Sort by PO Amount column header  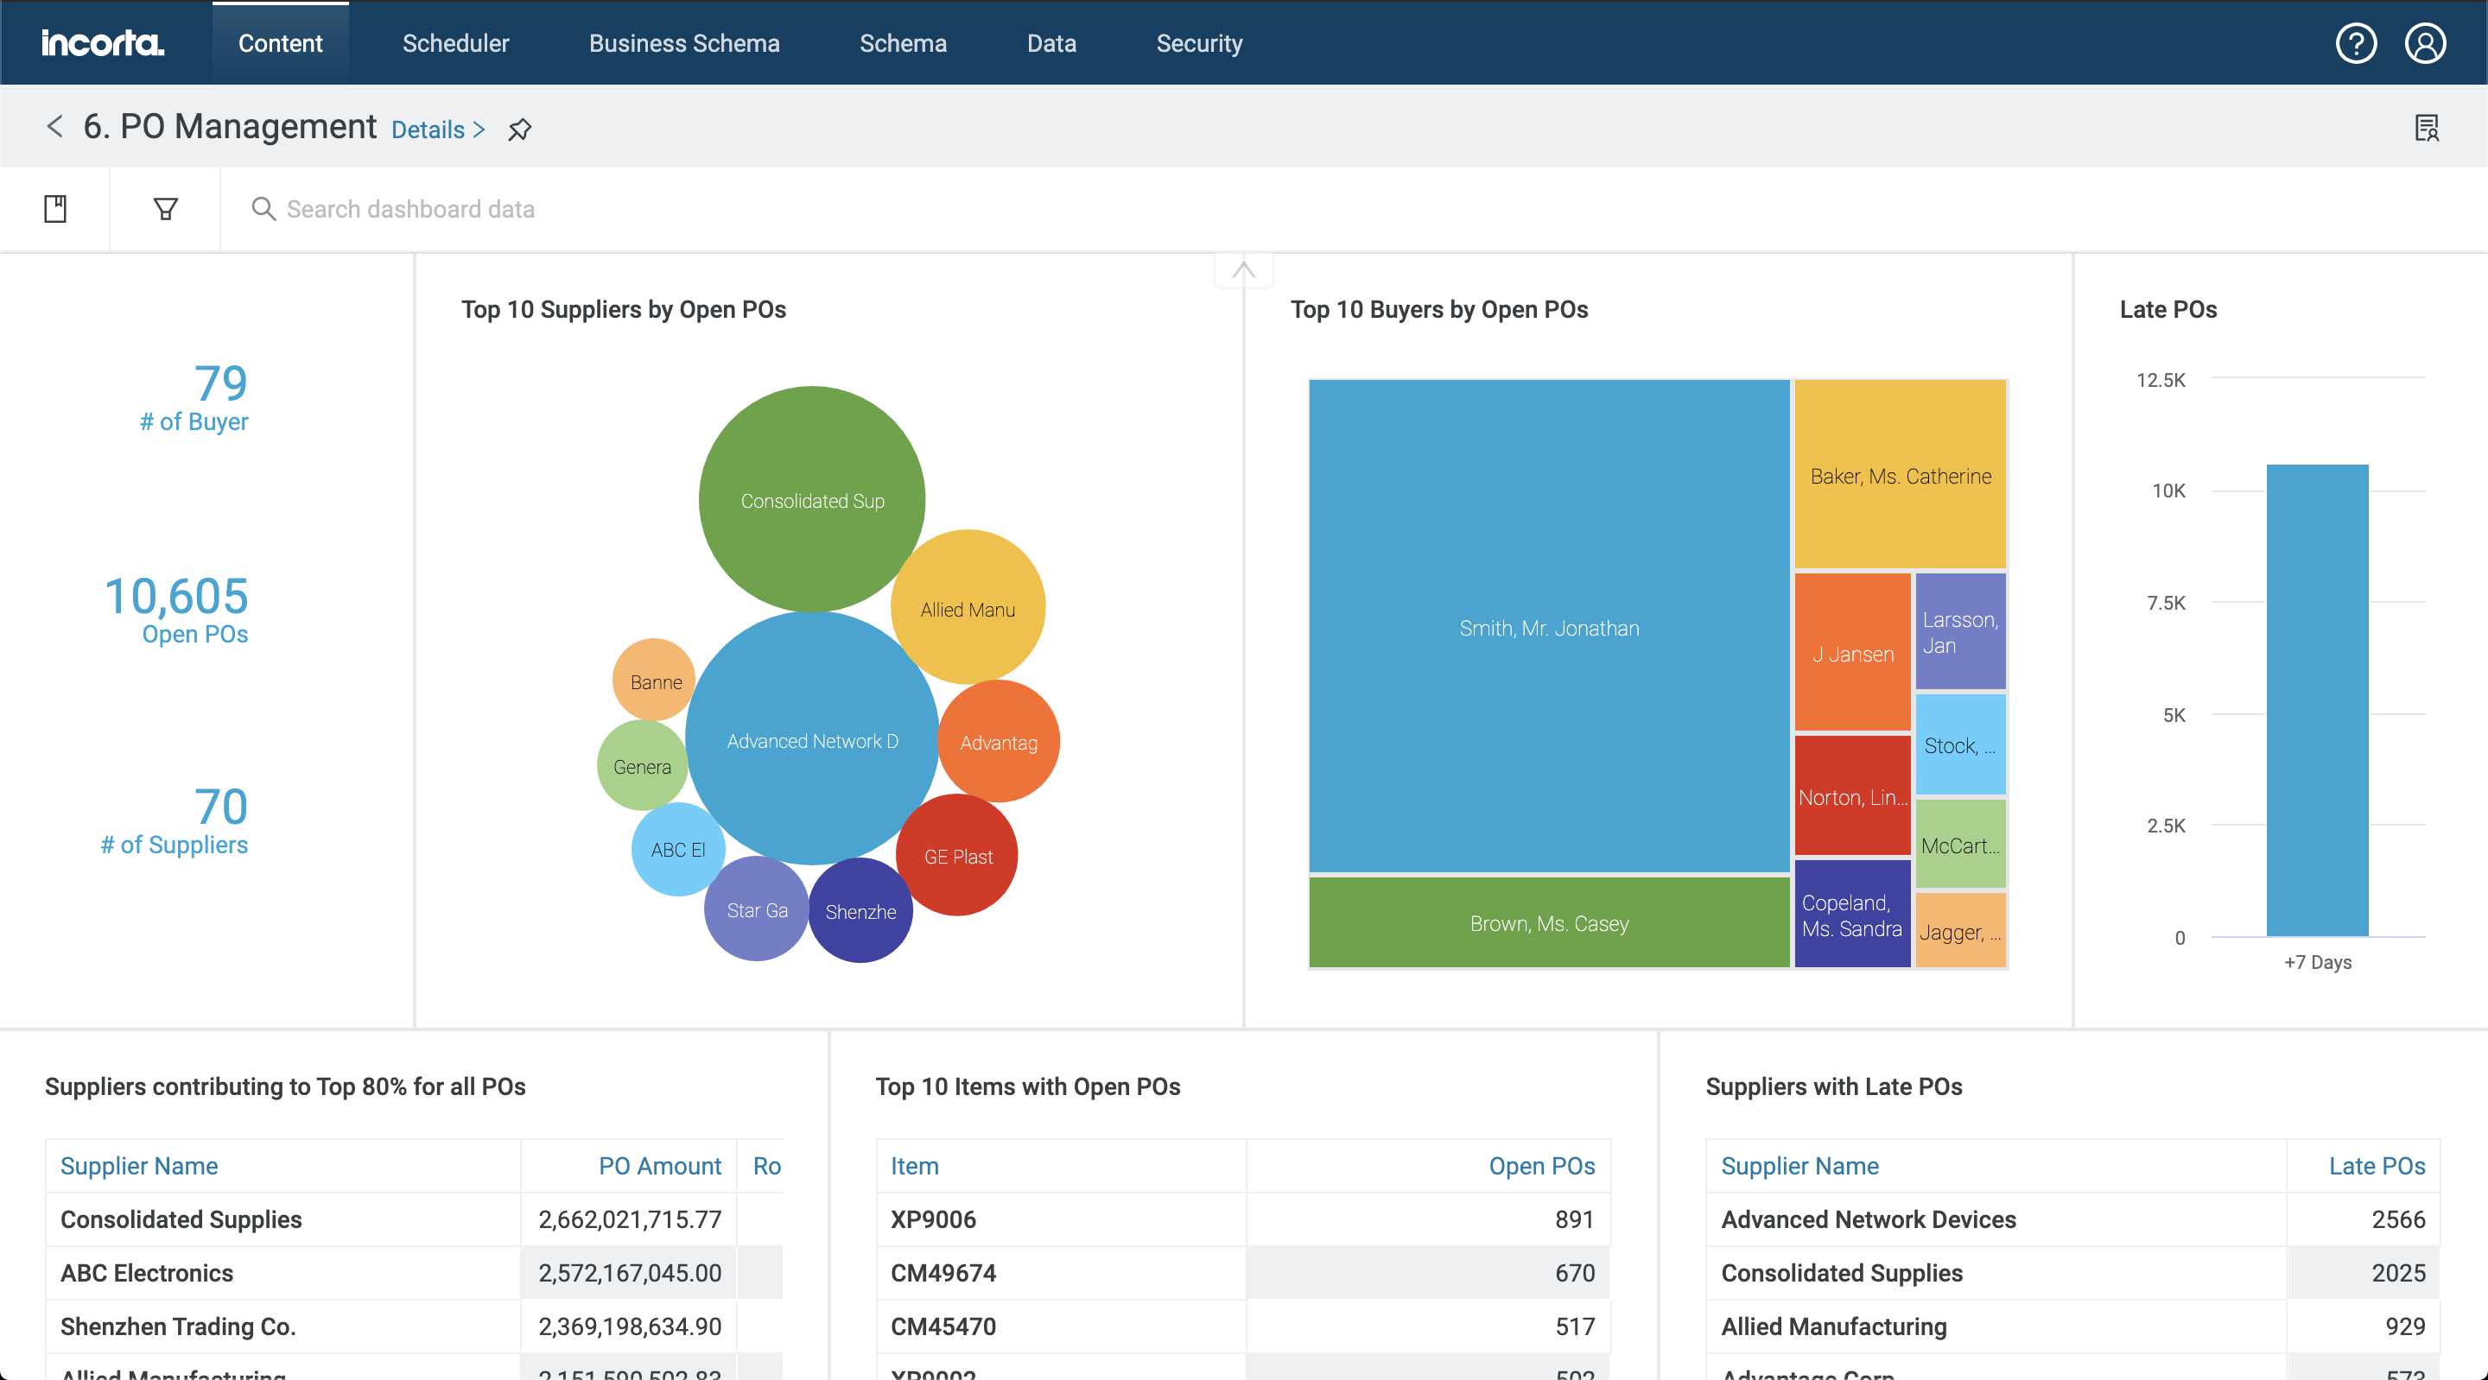coord(660,1166)
